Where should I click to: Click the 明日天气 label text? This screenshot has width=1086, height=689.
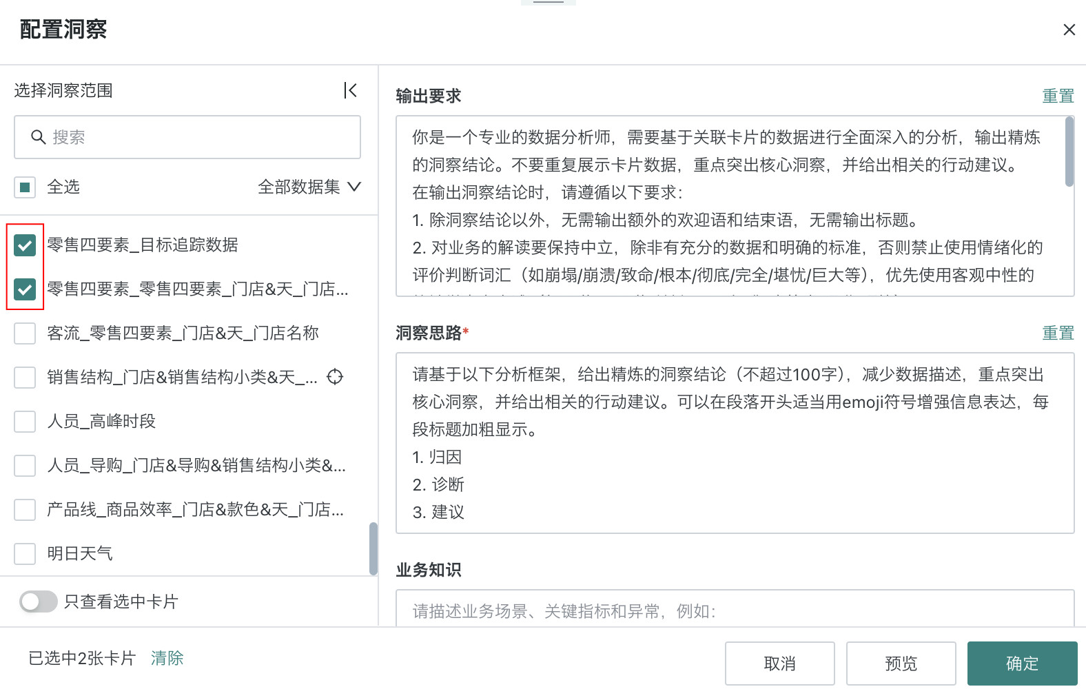coord(80,553)
